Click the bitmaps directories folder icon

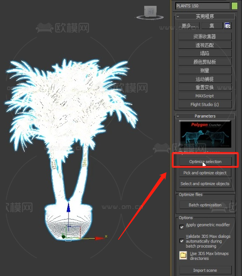[x=183, y=255]
